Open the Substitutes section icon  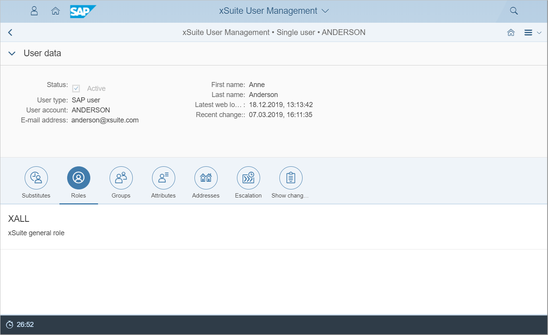(36, 178)
